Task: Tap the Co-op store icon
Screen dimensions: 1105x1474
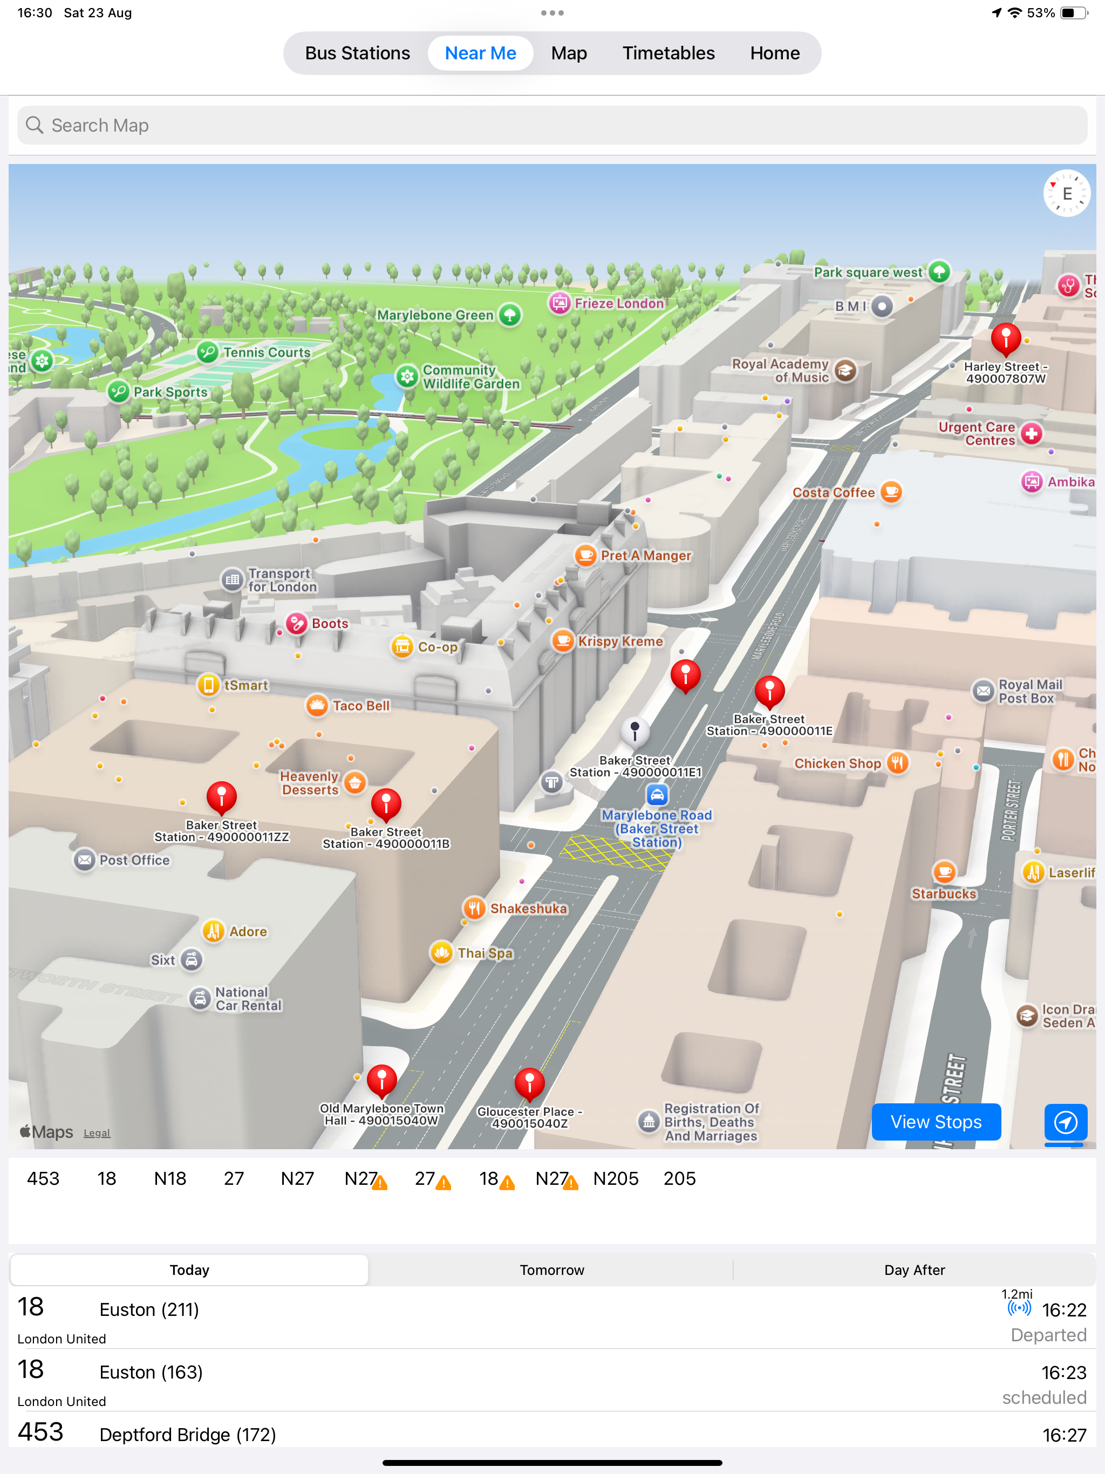Action: point(402,646)
